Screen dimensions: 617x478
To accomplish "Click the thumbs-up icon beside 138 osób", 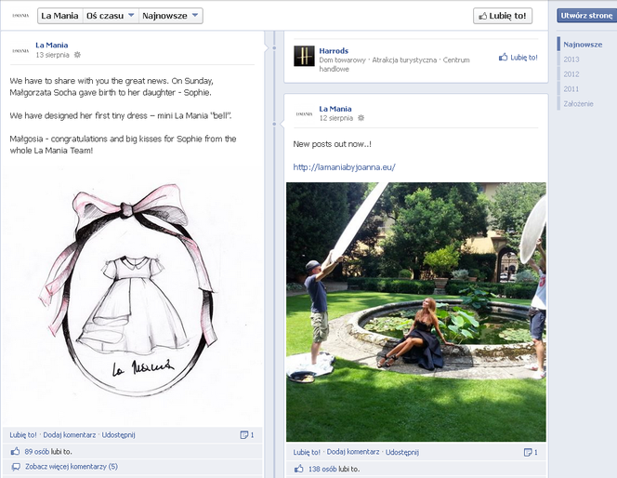I will pos(298,469).
